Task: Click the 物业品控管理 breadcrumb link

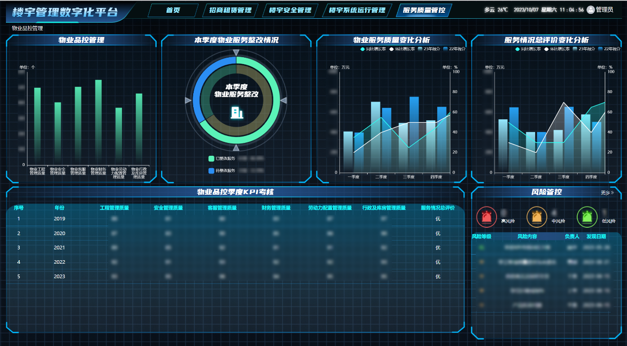Action: (27, 28)
